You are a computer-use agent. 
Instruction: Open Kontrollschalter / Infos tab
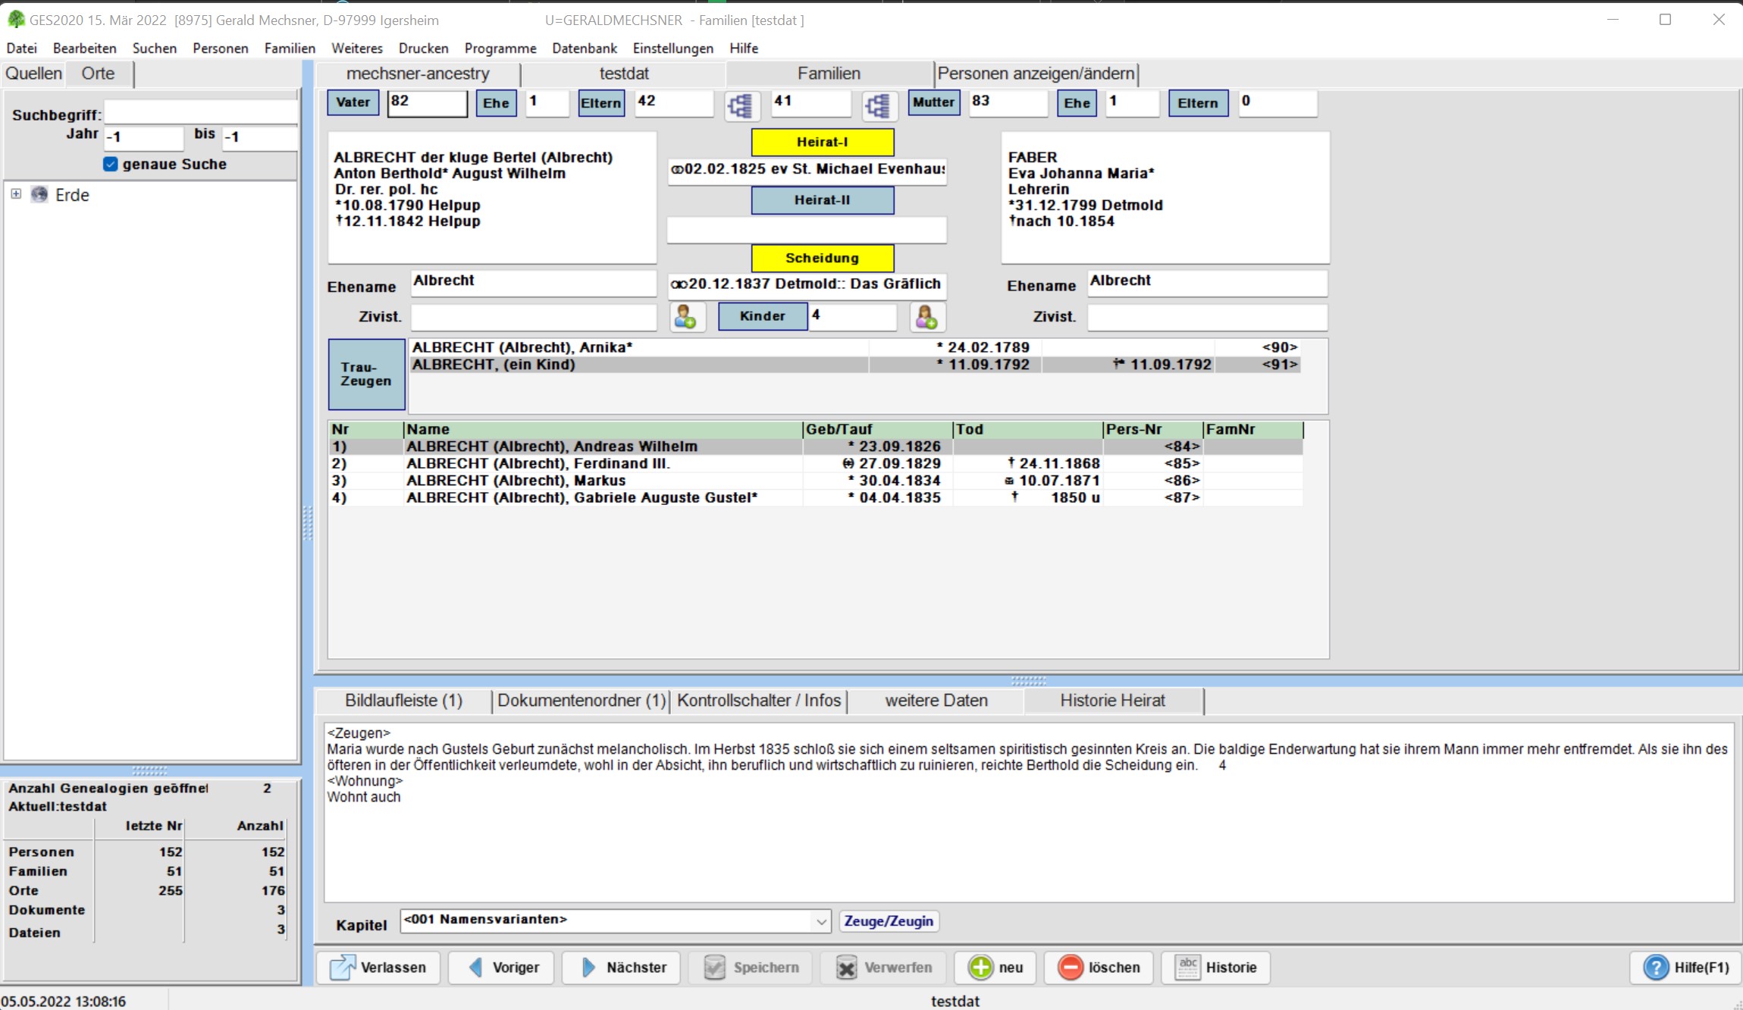click(x=759, y=701)
